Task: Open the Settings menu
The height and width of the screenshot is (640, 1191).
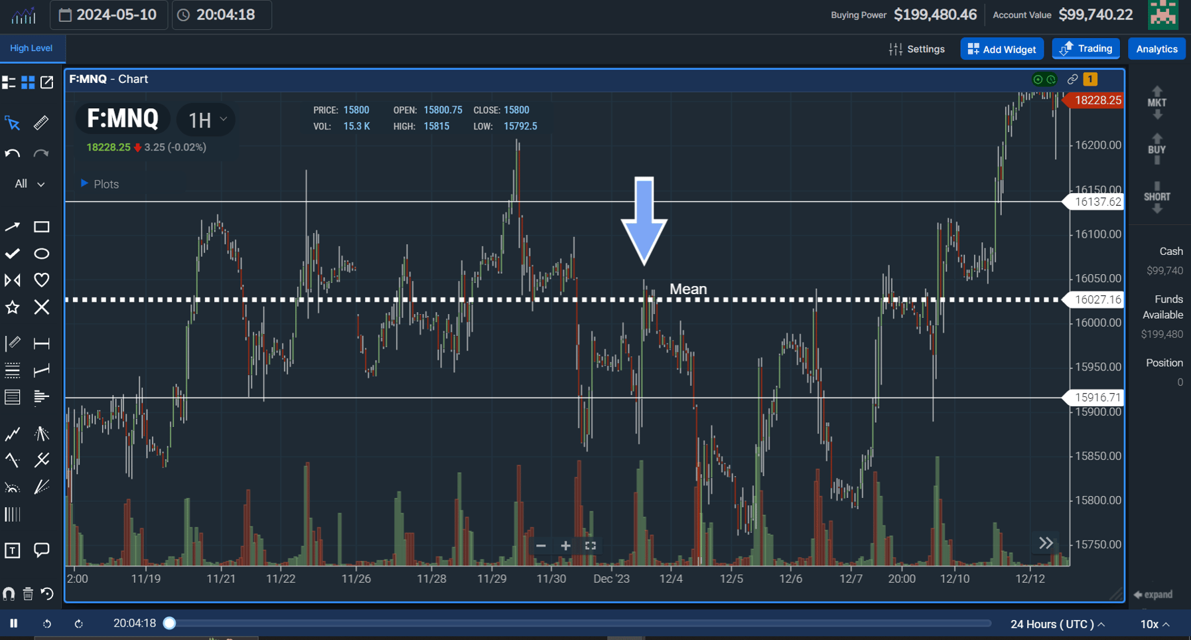Action: pyautogui.click(x=916, y=49)
